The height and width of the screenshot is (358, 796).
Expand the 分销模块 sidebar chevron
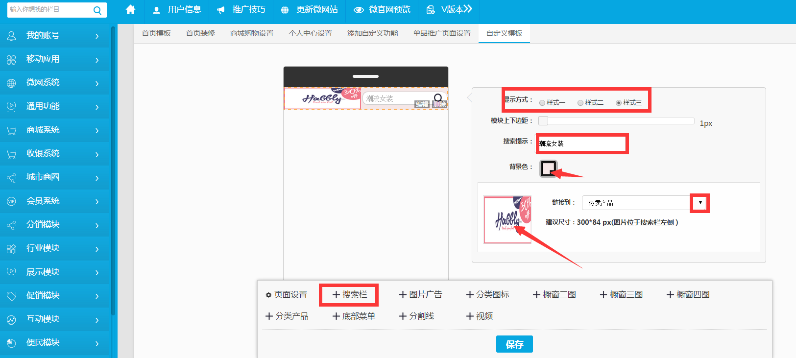click(97, 225)
